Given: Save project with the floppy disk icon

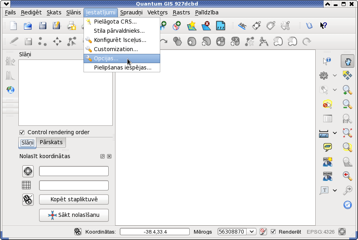Looking at the screenshot, I should click(x=42, y=26).
